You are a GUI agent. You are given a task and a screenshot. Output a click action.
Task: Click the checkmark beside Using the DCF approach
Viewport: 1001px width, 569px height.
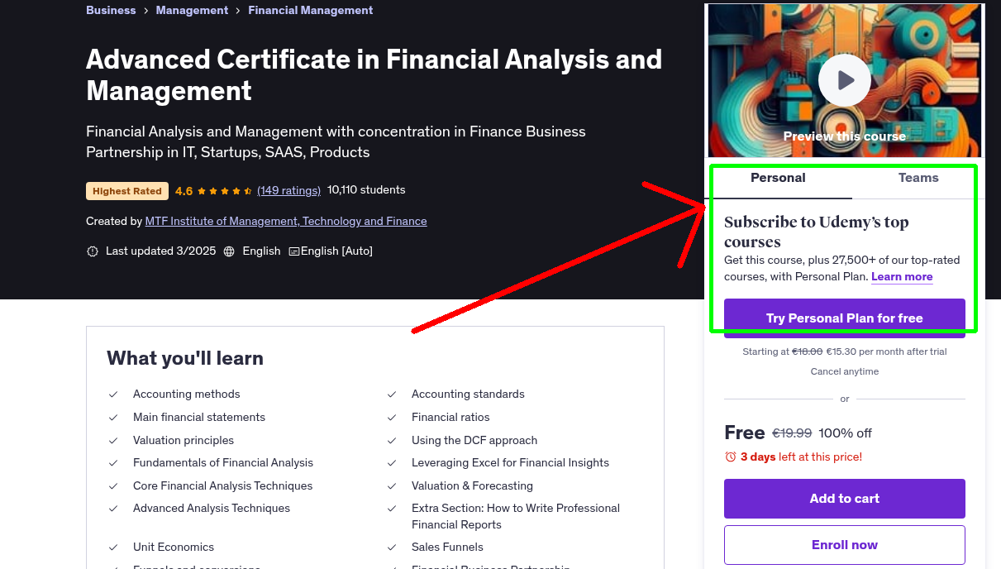(x=392, y=441)
